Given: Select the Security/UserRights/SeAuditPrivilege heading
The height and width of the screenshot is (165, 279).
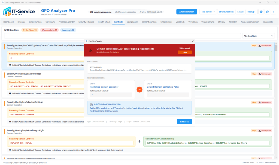Looking at the screenshot, I should (x=24, y=74).
